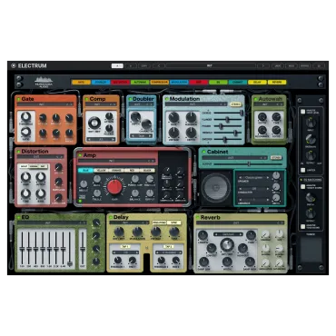The height and width of the screenshot is (336, 336).
Task: Click the Electrum logo icon in header
Action: coord(14,65)
